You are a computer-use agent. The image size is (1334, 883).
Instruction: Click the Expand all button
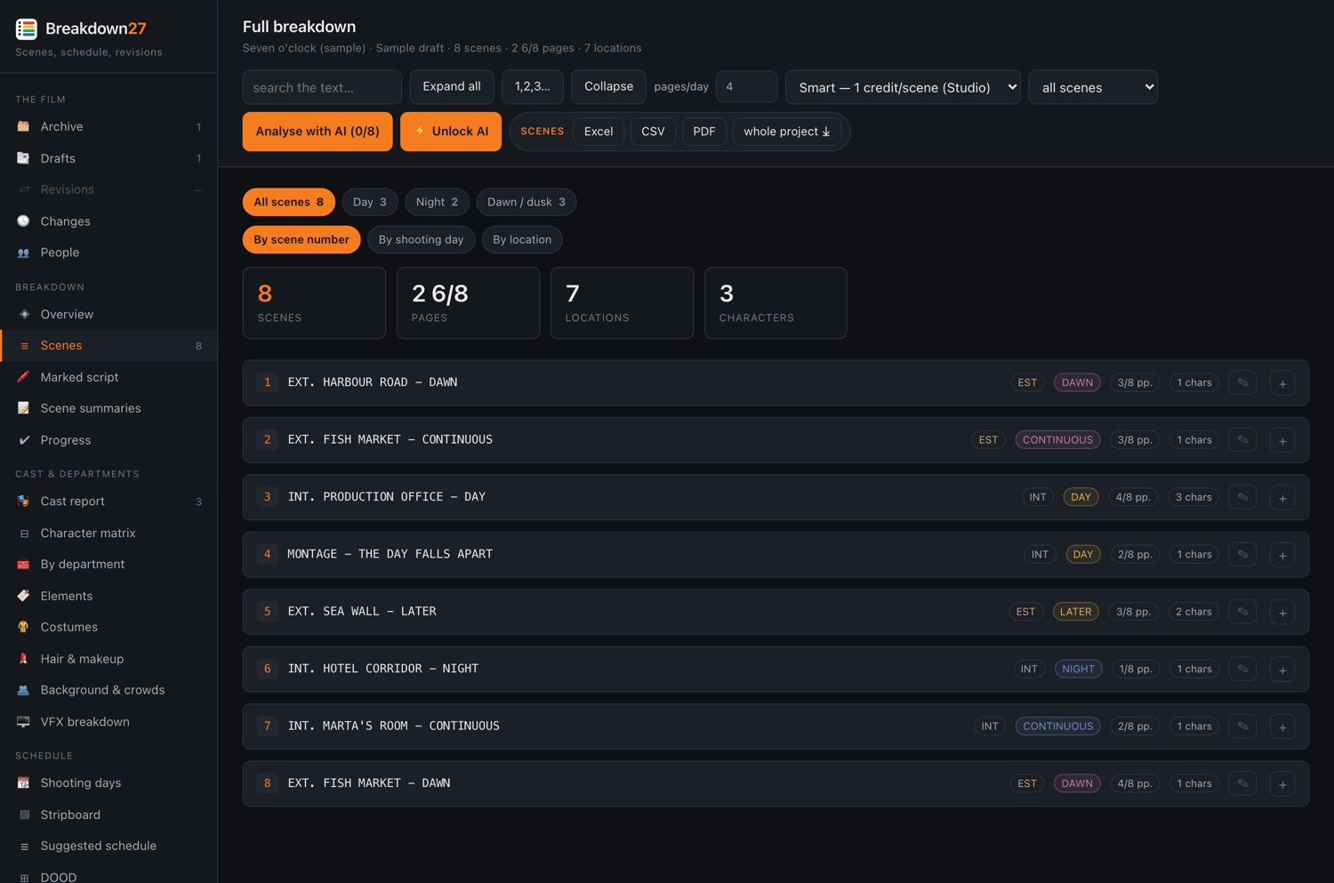pos(452,86)
